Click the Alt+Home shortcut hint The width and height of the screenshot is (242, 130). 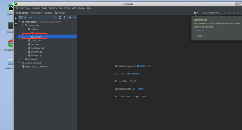click(x=138, y=89)
